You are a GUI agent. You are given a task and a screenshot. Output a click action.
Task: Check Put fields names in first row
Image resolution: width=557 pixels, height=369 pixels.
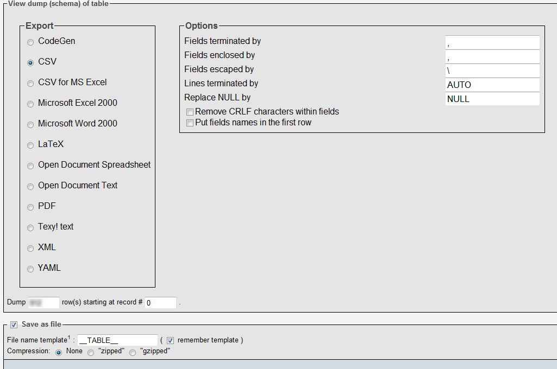[190, 123]
